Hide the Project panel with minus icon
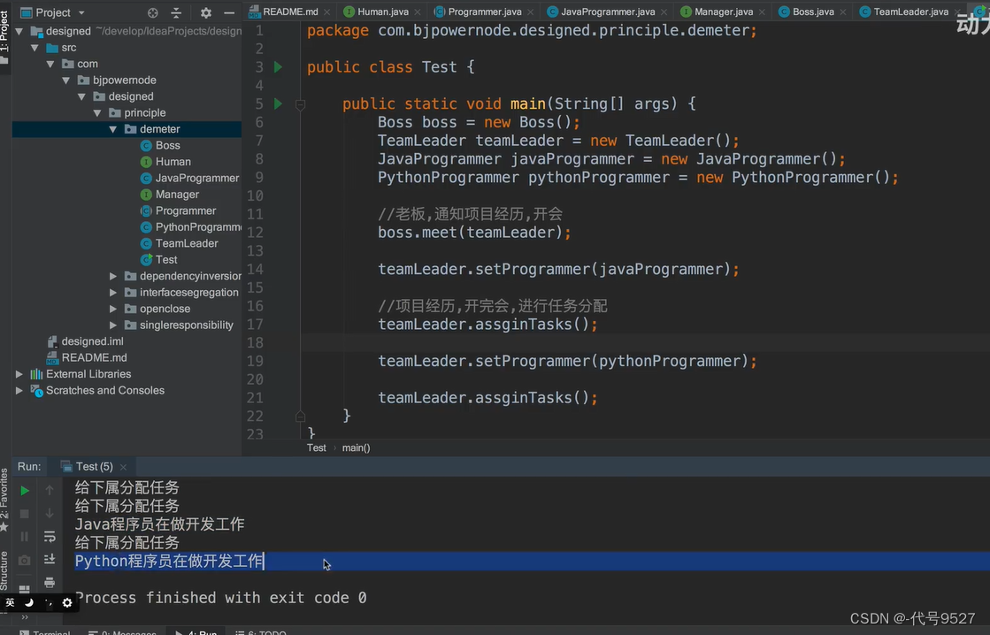 click(x=229, y=12)
